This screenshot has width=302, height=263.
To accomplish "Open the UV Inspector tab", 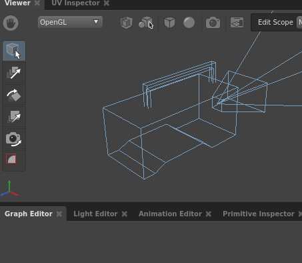I will tap(75, 3).
